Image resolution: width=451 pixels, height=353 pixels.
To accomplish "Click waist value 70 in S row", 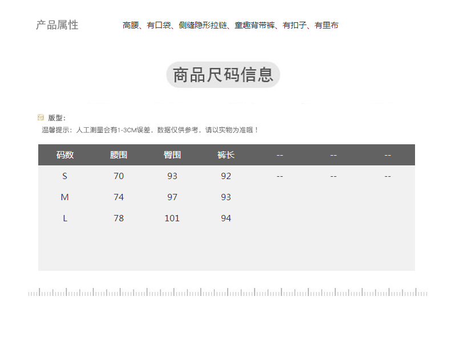I will point(119,176).
